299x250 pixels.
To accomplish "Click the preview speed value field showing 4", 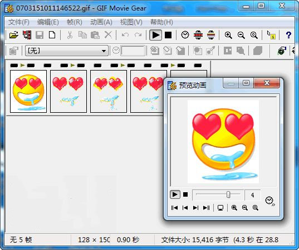I will 252,195.
